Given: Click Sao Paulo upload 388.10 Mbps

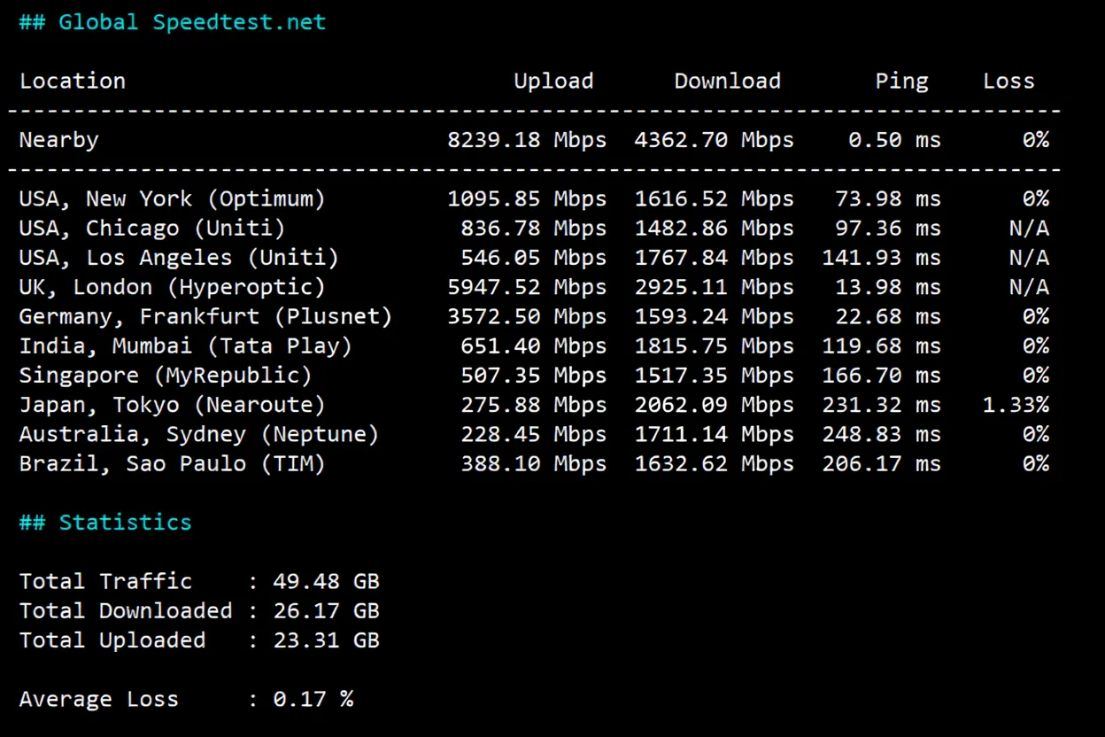Looking at the screenshot, I should (x=533, y=464).
